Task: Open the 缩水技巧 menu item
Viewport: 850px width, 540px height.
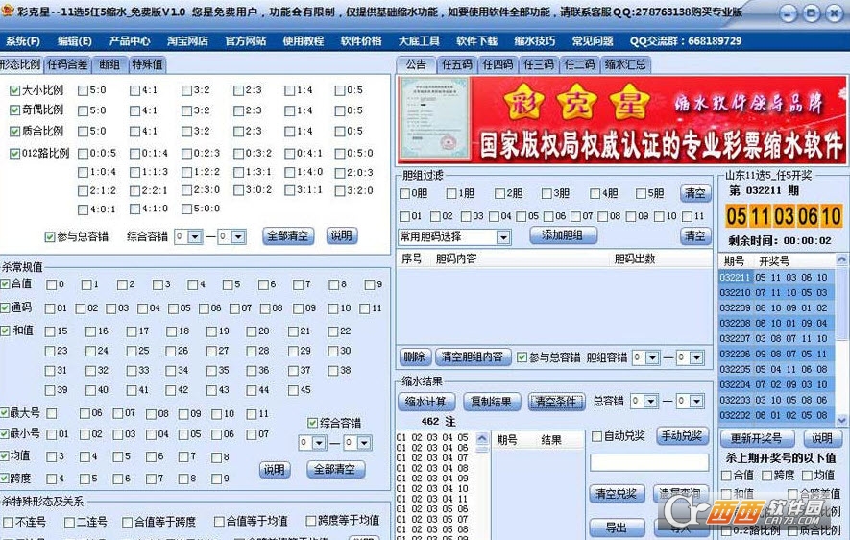Action: tap(535, 40)
